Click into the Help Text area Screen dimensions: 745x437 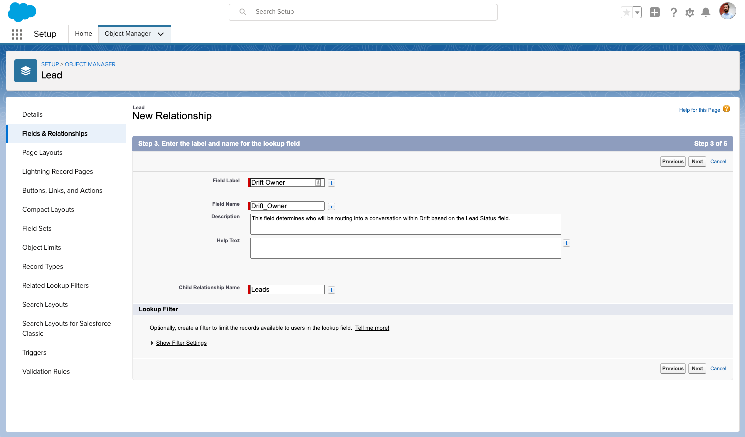pos(405,248)
